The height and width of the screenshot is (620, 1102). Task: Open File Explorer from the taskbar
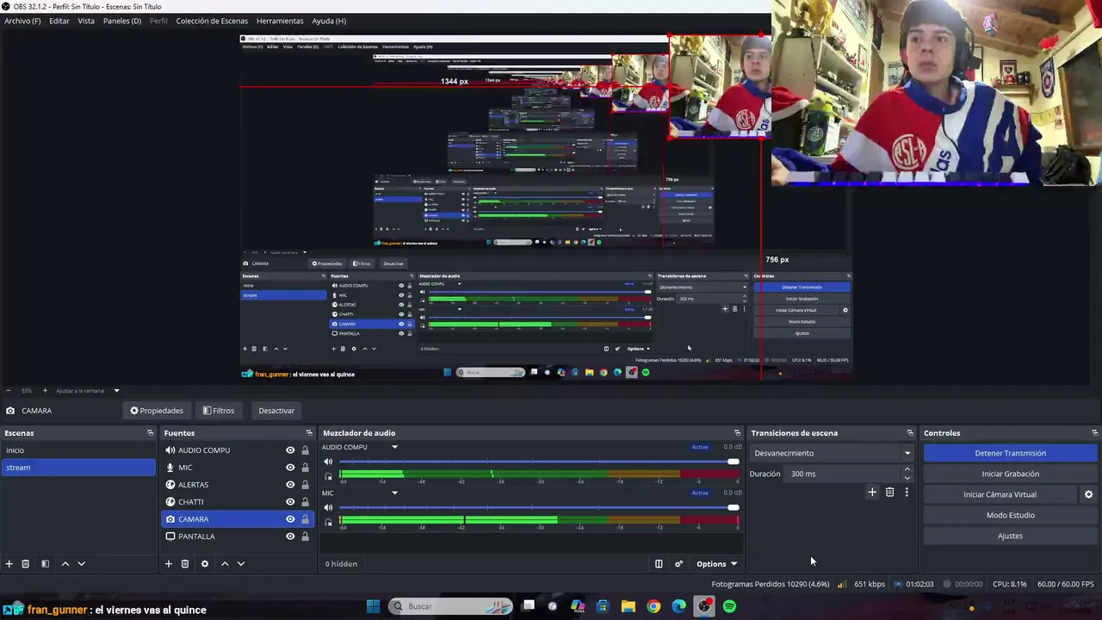pos(628,606)
